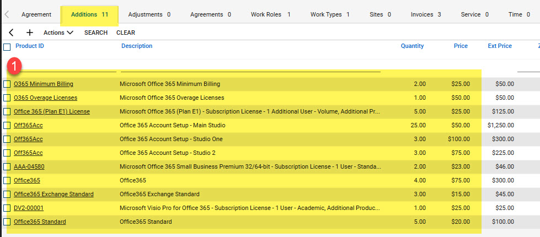Open Off365Acc link for Studio 2
Screen dimensions: 540x237
coord(28,153)
